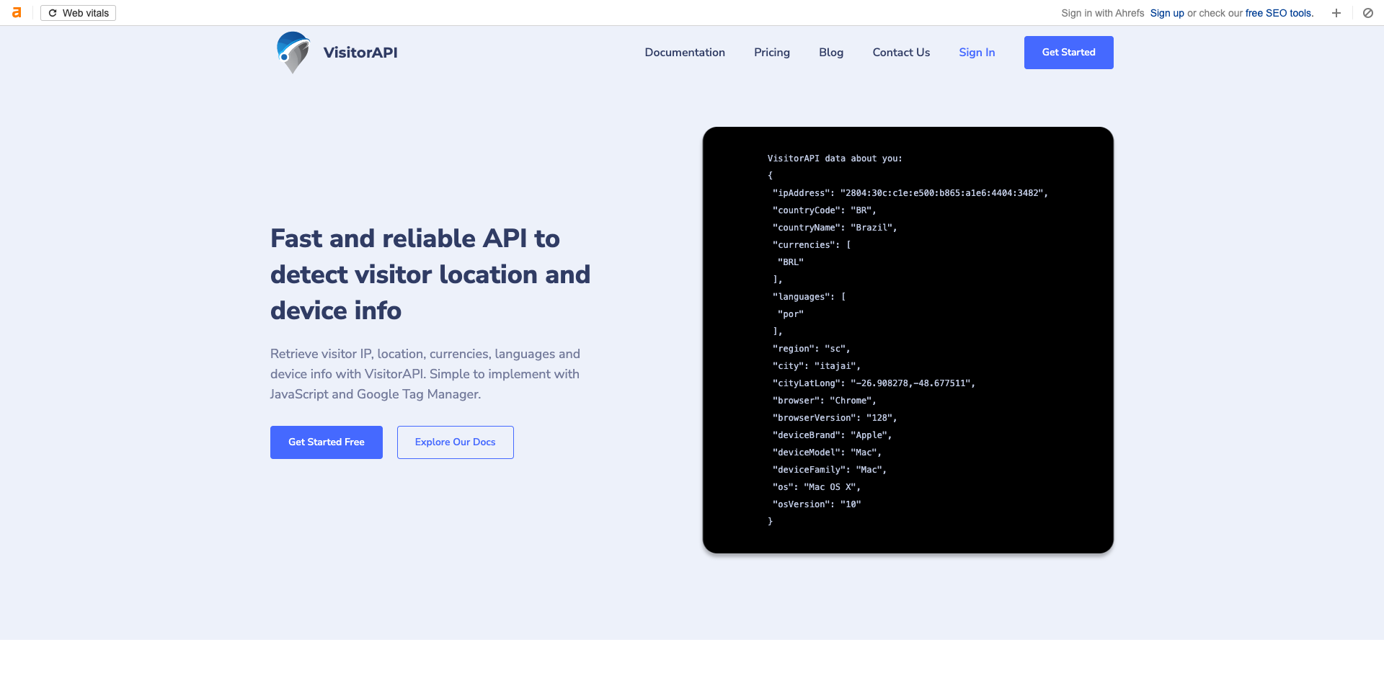Open the Documentation menu item
The width and height of the screenshot is (1384, 673).
(684, 53)
